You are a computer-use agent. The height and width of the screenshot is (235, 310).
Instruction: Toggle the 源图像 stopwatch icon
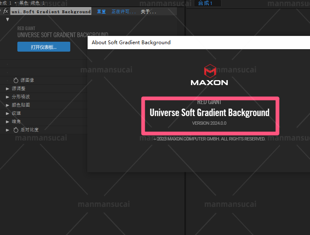(16, 80)
